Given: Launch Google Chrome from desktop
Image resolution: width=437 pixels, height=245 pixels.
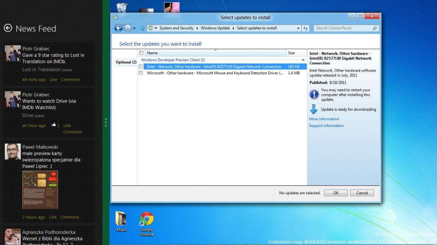Looking at the screenshot, I should click(147, 224).
